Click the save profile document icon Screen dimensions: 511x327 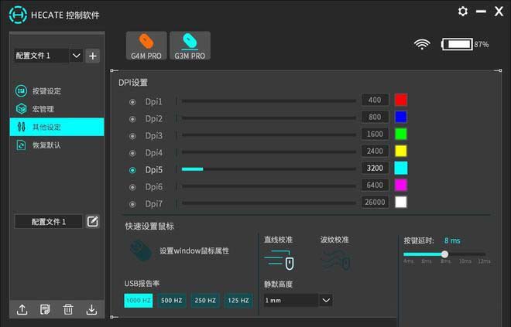click(45, 309)
